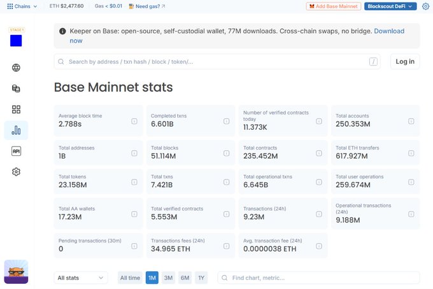Select the Charts & stats sidebar icon
Image resolution: width=433 pixels, height=289 pixels.
[x=16, y=130]
